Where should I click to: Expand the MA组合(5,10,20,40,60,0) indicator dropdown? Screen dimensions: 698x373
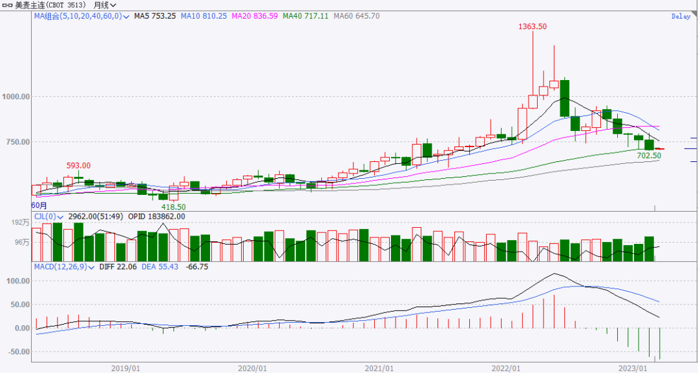125,16
